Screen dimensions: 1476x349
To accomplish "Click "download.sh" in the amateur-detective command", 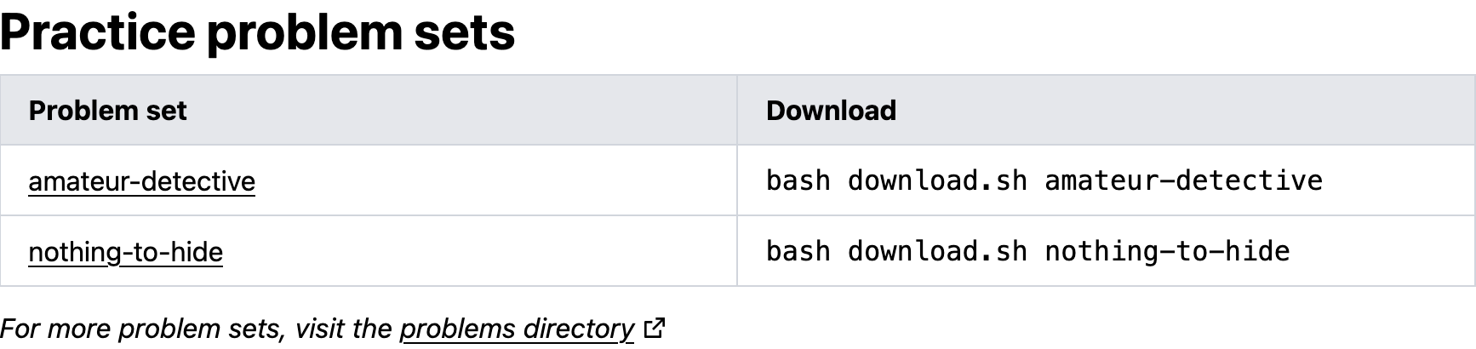I will pyautogui.click(x=937, y=180).
